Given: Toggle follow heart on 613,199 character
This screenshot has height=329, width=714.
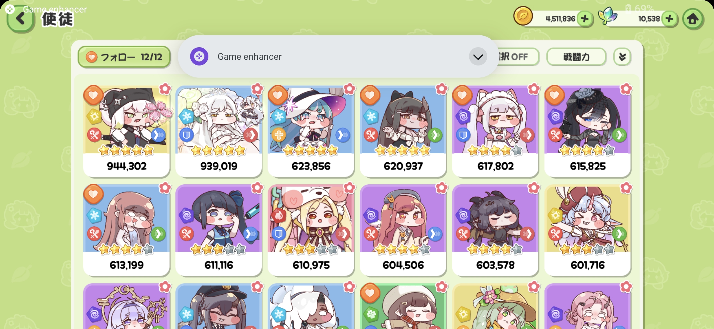Looking at the screenshot, I should click(x=93, y=194).
